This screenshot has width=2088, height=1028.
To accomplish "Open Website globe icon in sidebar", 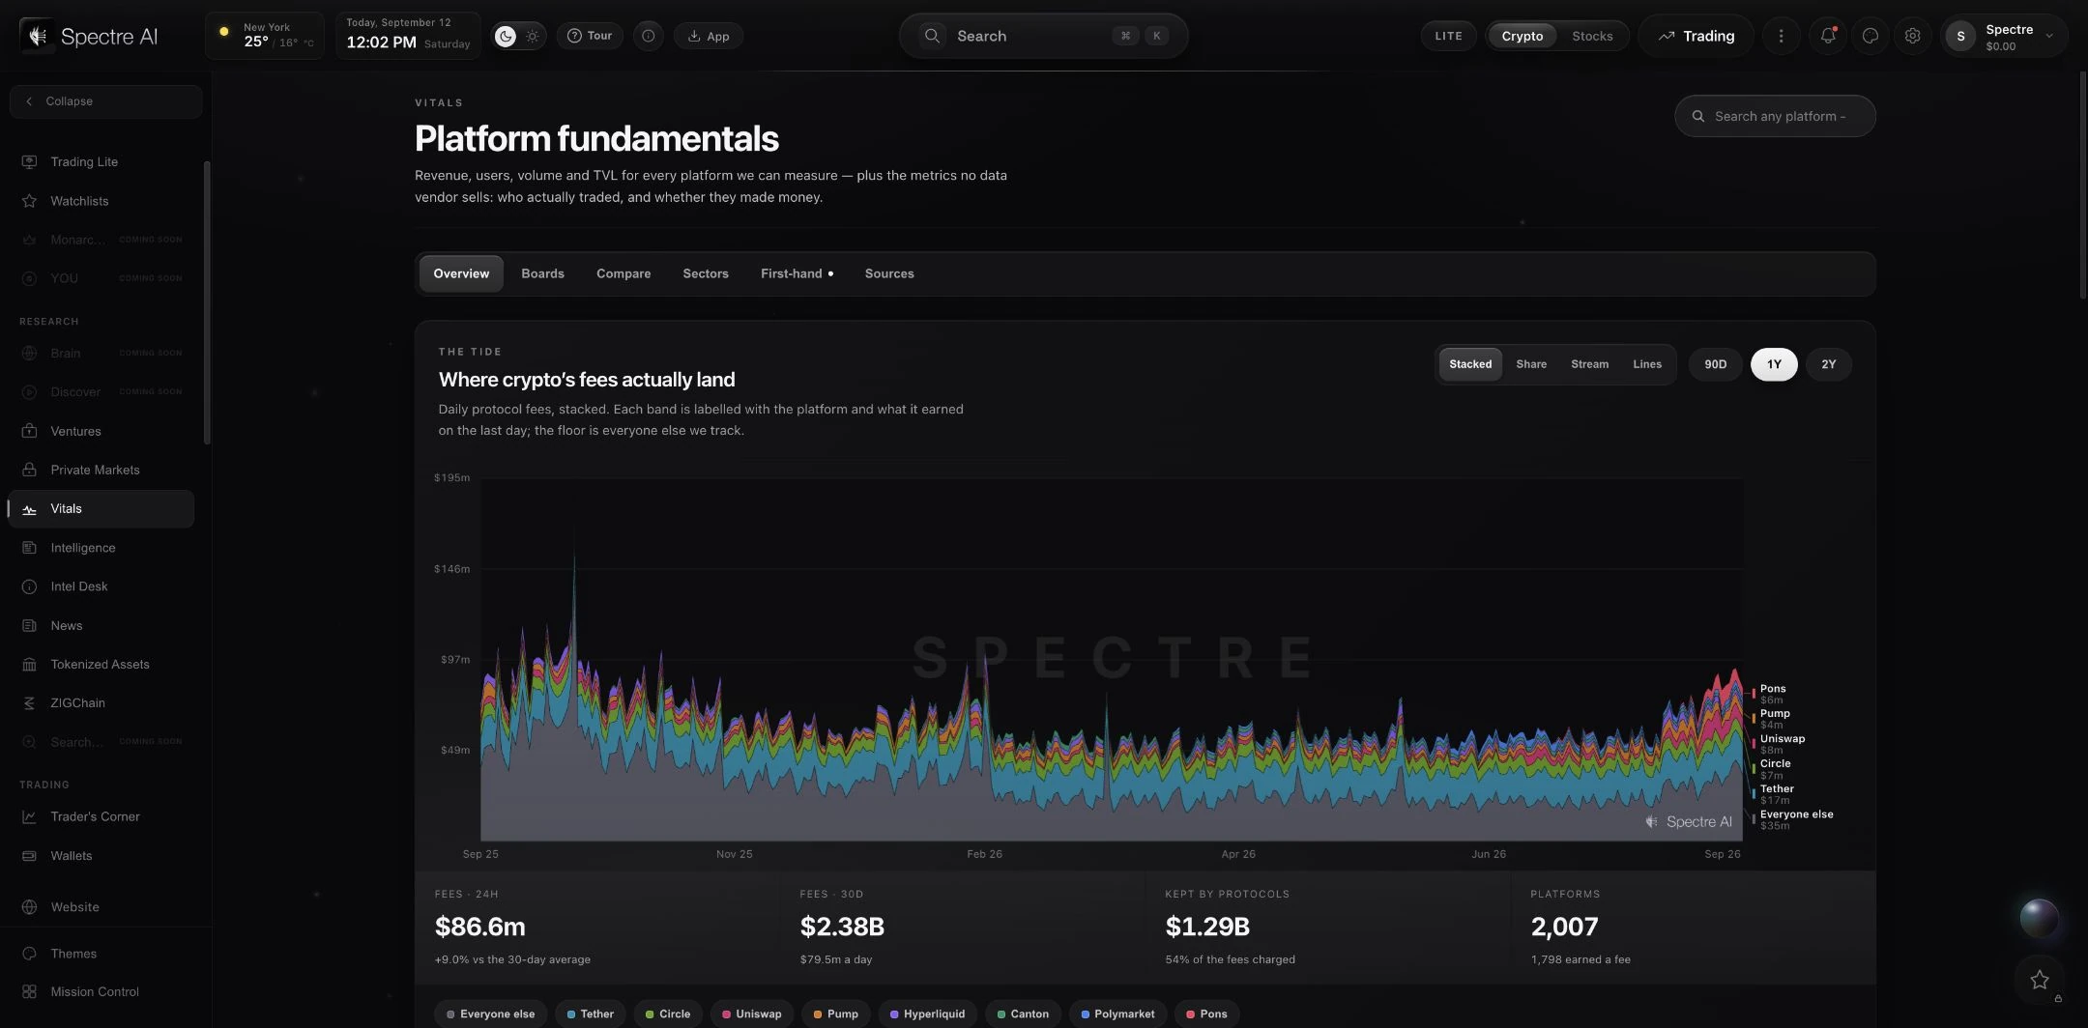I will 30,907.
